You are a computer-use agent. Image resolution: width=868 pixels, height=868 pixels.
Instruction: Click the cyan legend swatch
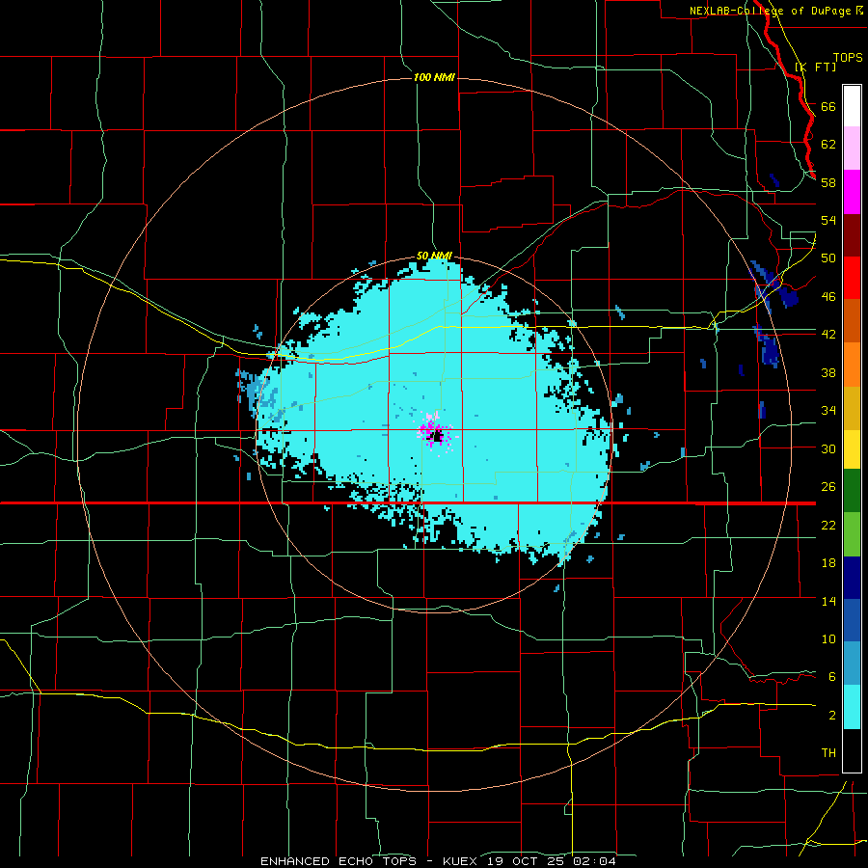click(852, 708)
